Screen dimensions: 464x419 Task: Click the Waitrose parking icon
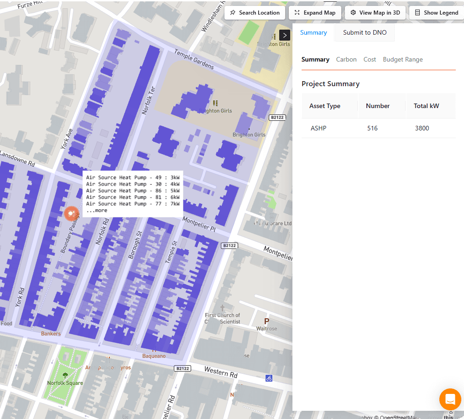pos(267,321)
